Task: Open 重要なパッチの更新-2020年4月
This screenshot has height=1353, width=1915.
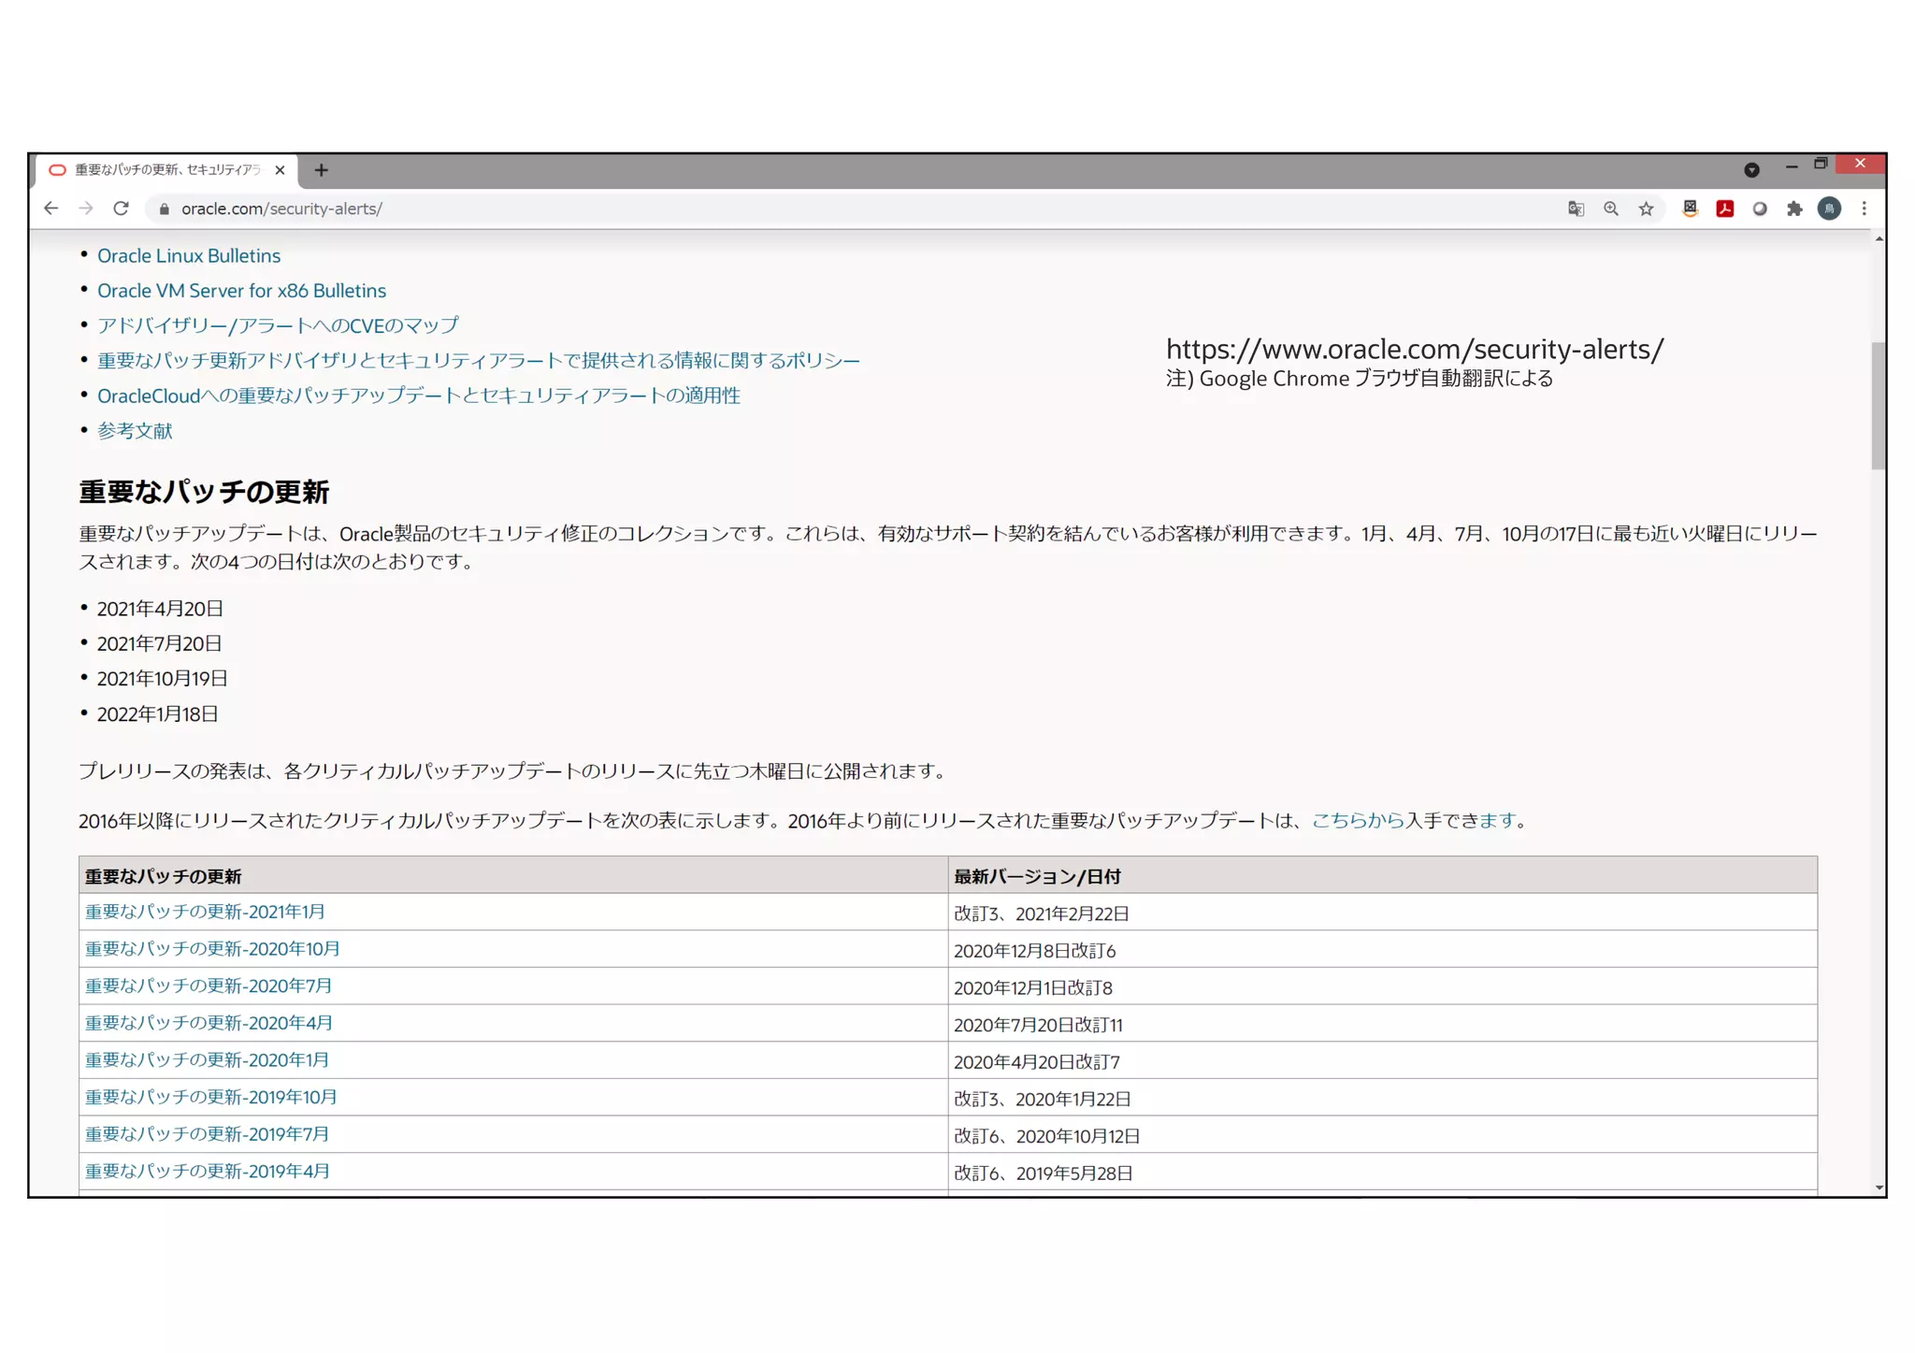Action: point(209,1023)
